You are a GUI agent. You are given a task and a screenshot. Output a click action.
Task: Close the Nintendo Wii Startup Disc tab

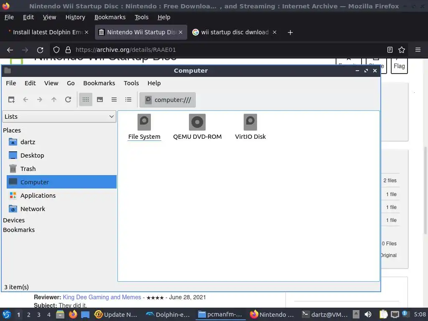click(x=181, y=32)
